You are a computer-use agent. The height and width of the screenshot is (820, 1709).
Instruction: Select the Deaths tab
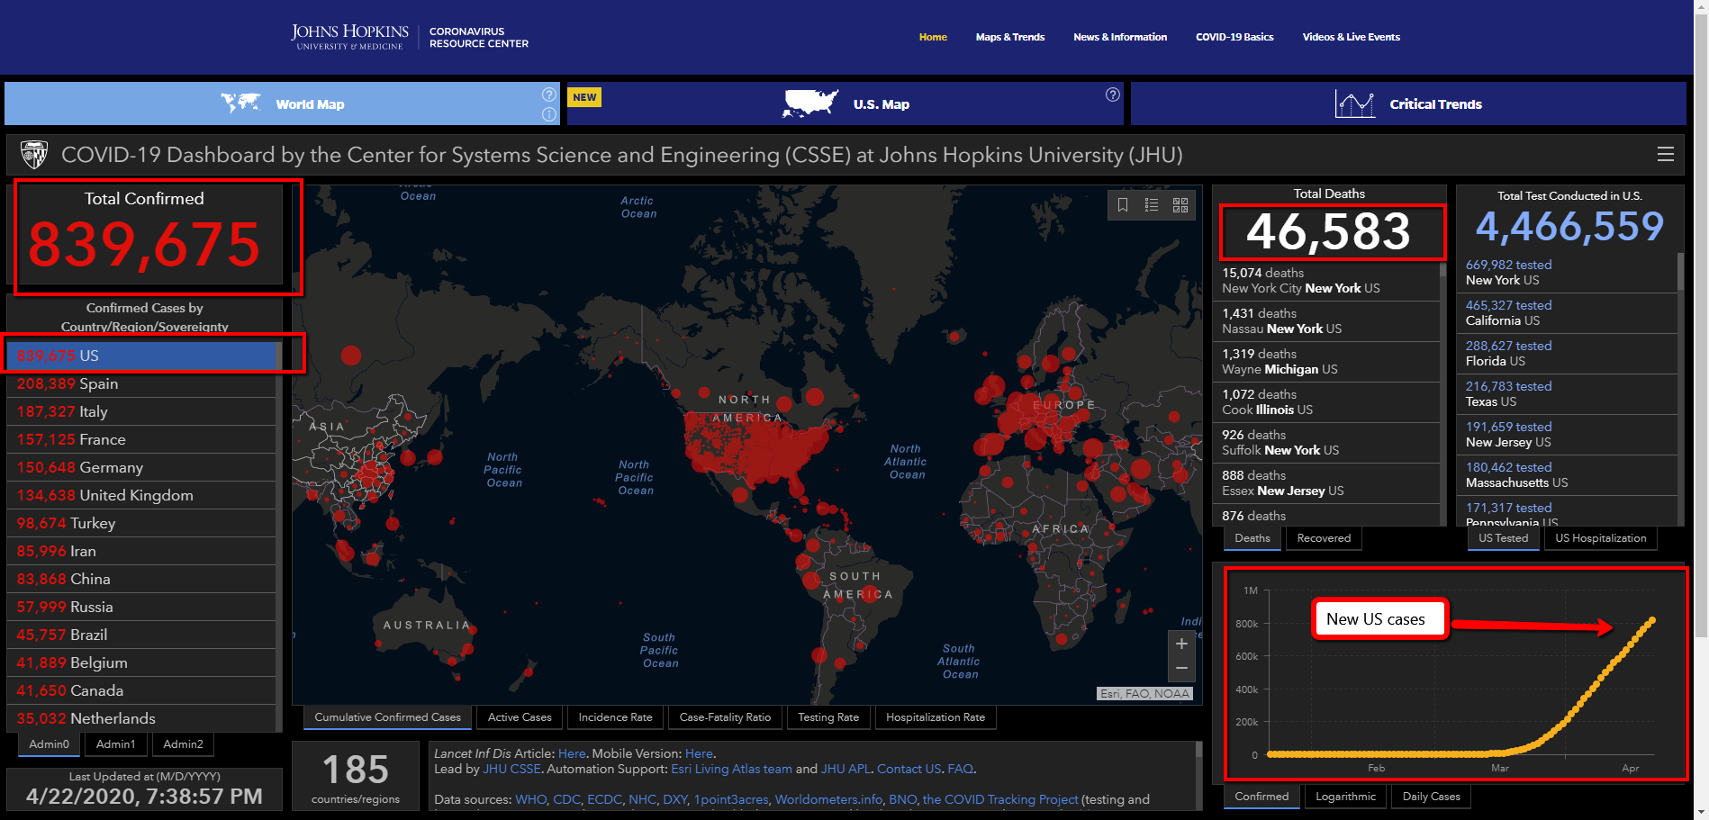[x=1252, y=538]
